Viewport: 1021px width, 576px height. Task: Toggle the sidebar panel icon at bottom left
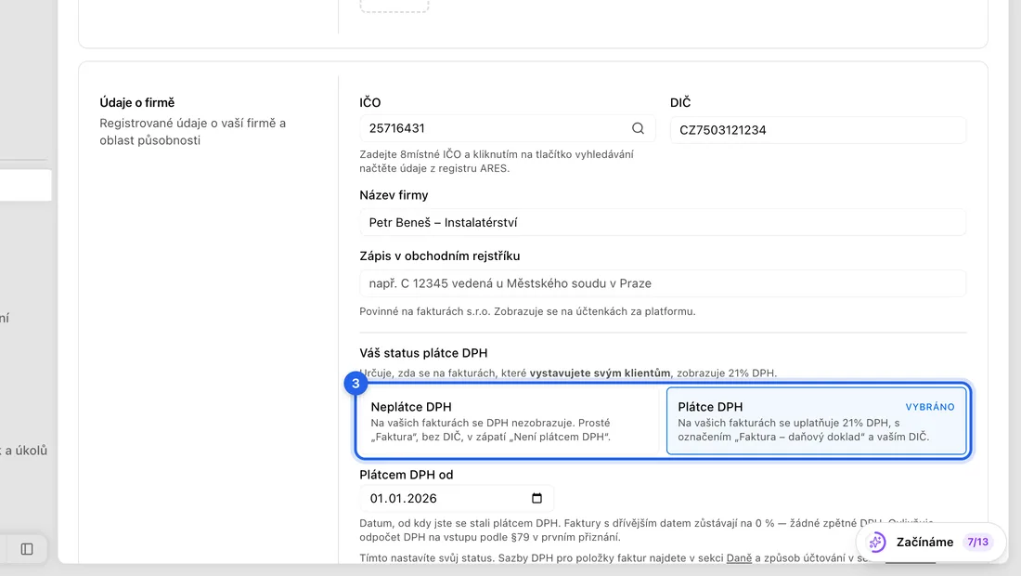[x=27, y=549]
